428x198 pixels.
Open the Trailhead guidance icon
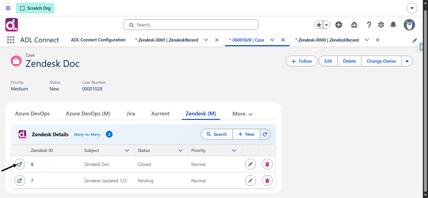[354, 25]
